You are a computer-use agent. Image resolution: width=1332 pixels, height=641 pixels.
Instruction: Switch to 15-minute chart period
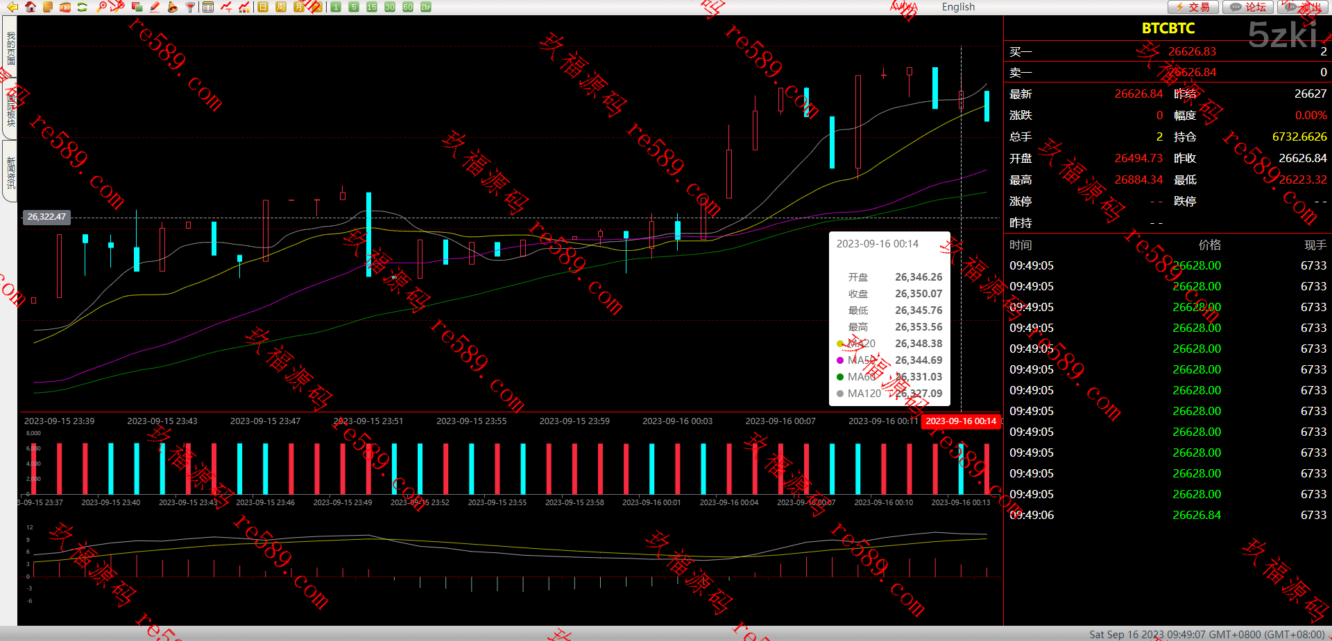click(372, 7)
